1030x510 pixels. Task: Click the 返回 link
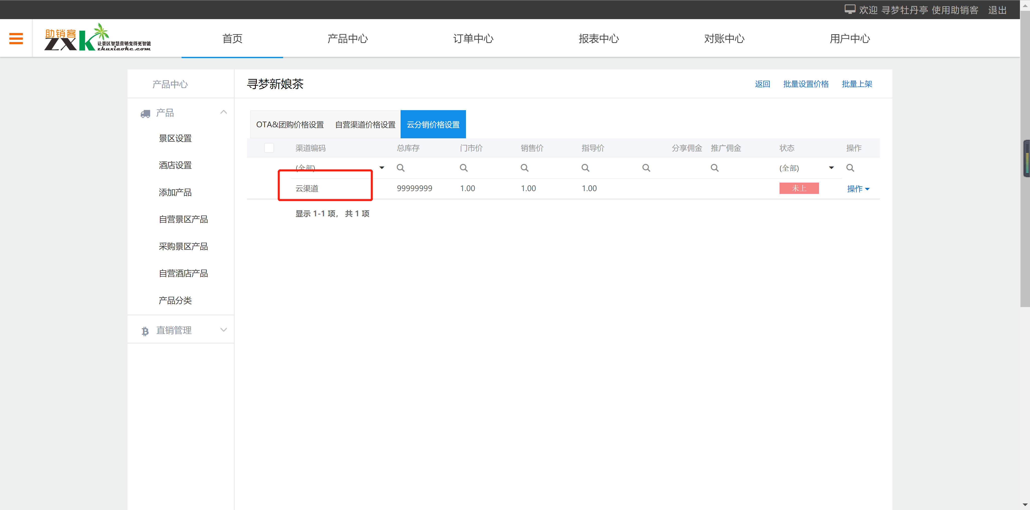click(762, 84)
